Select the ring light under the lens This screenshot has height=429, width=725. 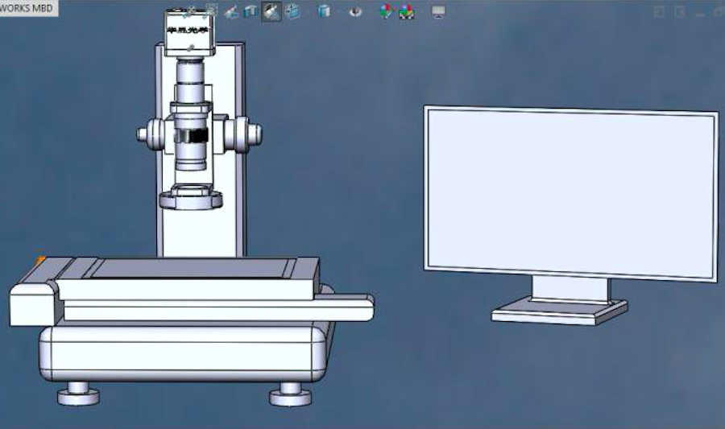(191, 197)
